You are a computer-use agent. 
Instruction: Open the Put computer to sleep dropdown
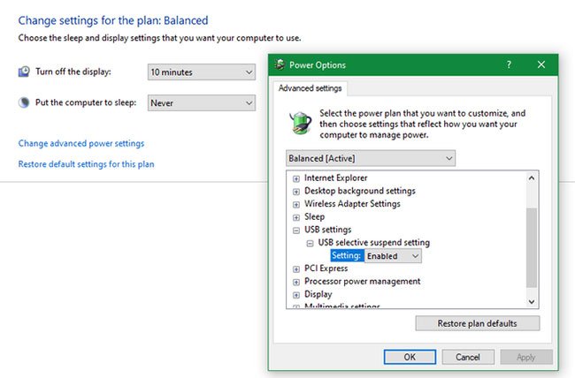click(202, 103)
